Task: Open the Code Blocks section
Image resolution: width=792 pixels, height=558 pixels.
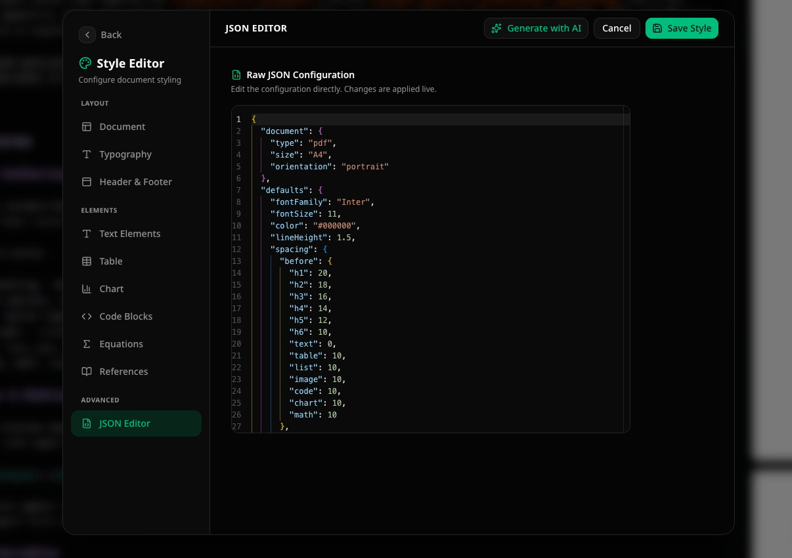Action: 136,316
